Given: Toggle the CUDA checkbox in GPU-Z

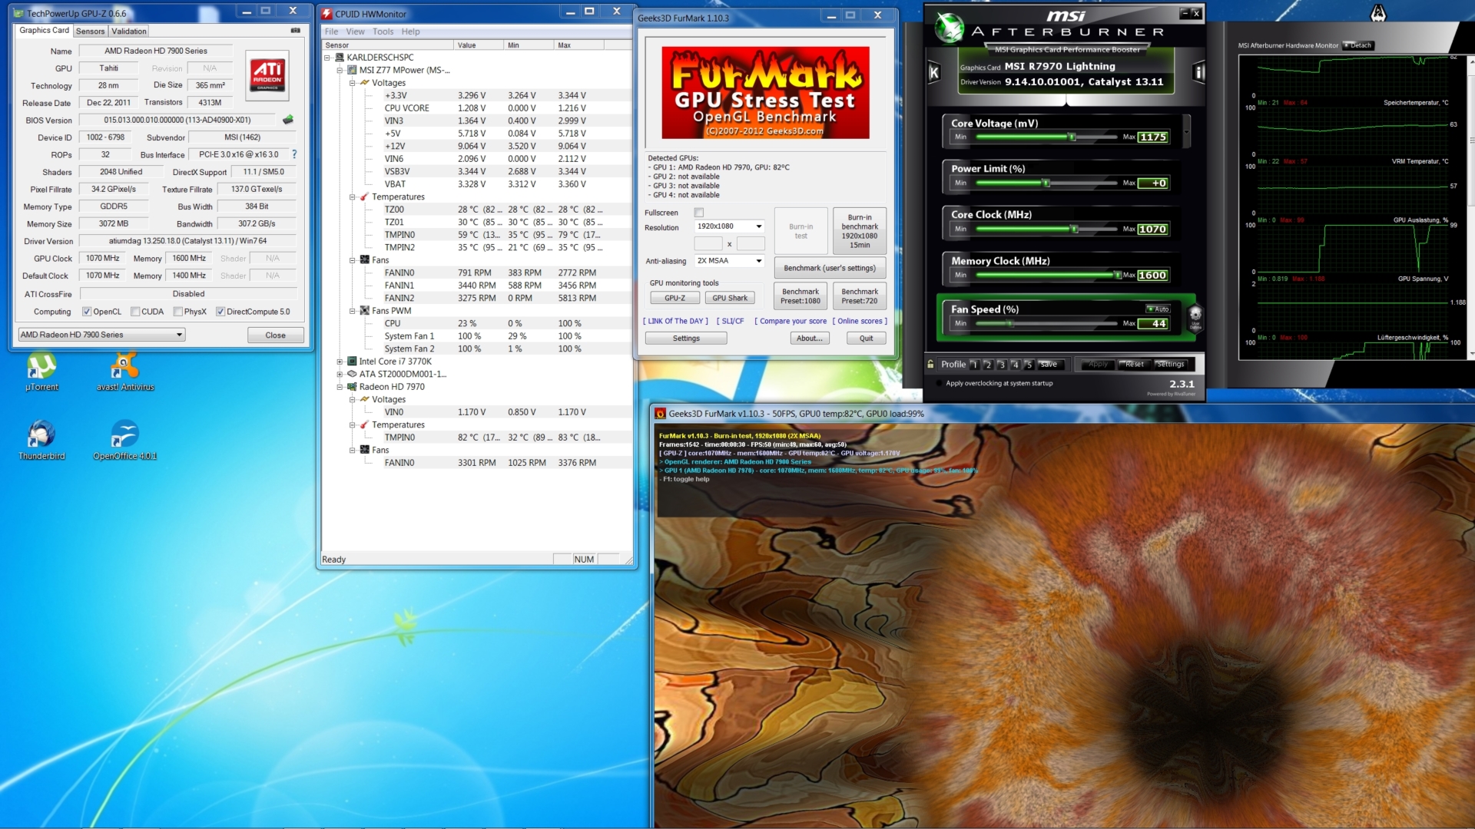Looking at the screenshot, I should coord(135,312).
